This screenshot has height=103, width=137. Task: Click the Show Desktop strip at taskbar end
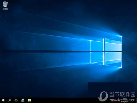(x=137, y=100)
